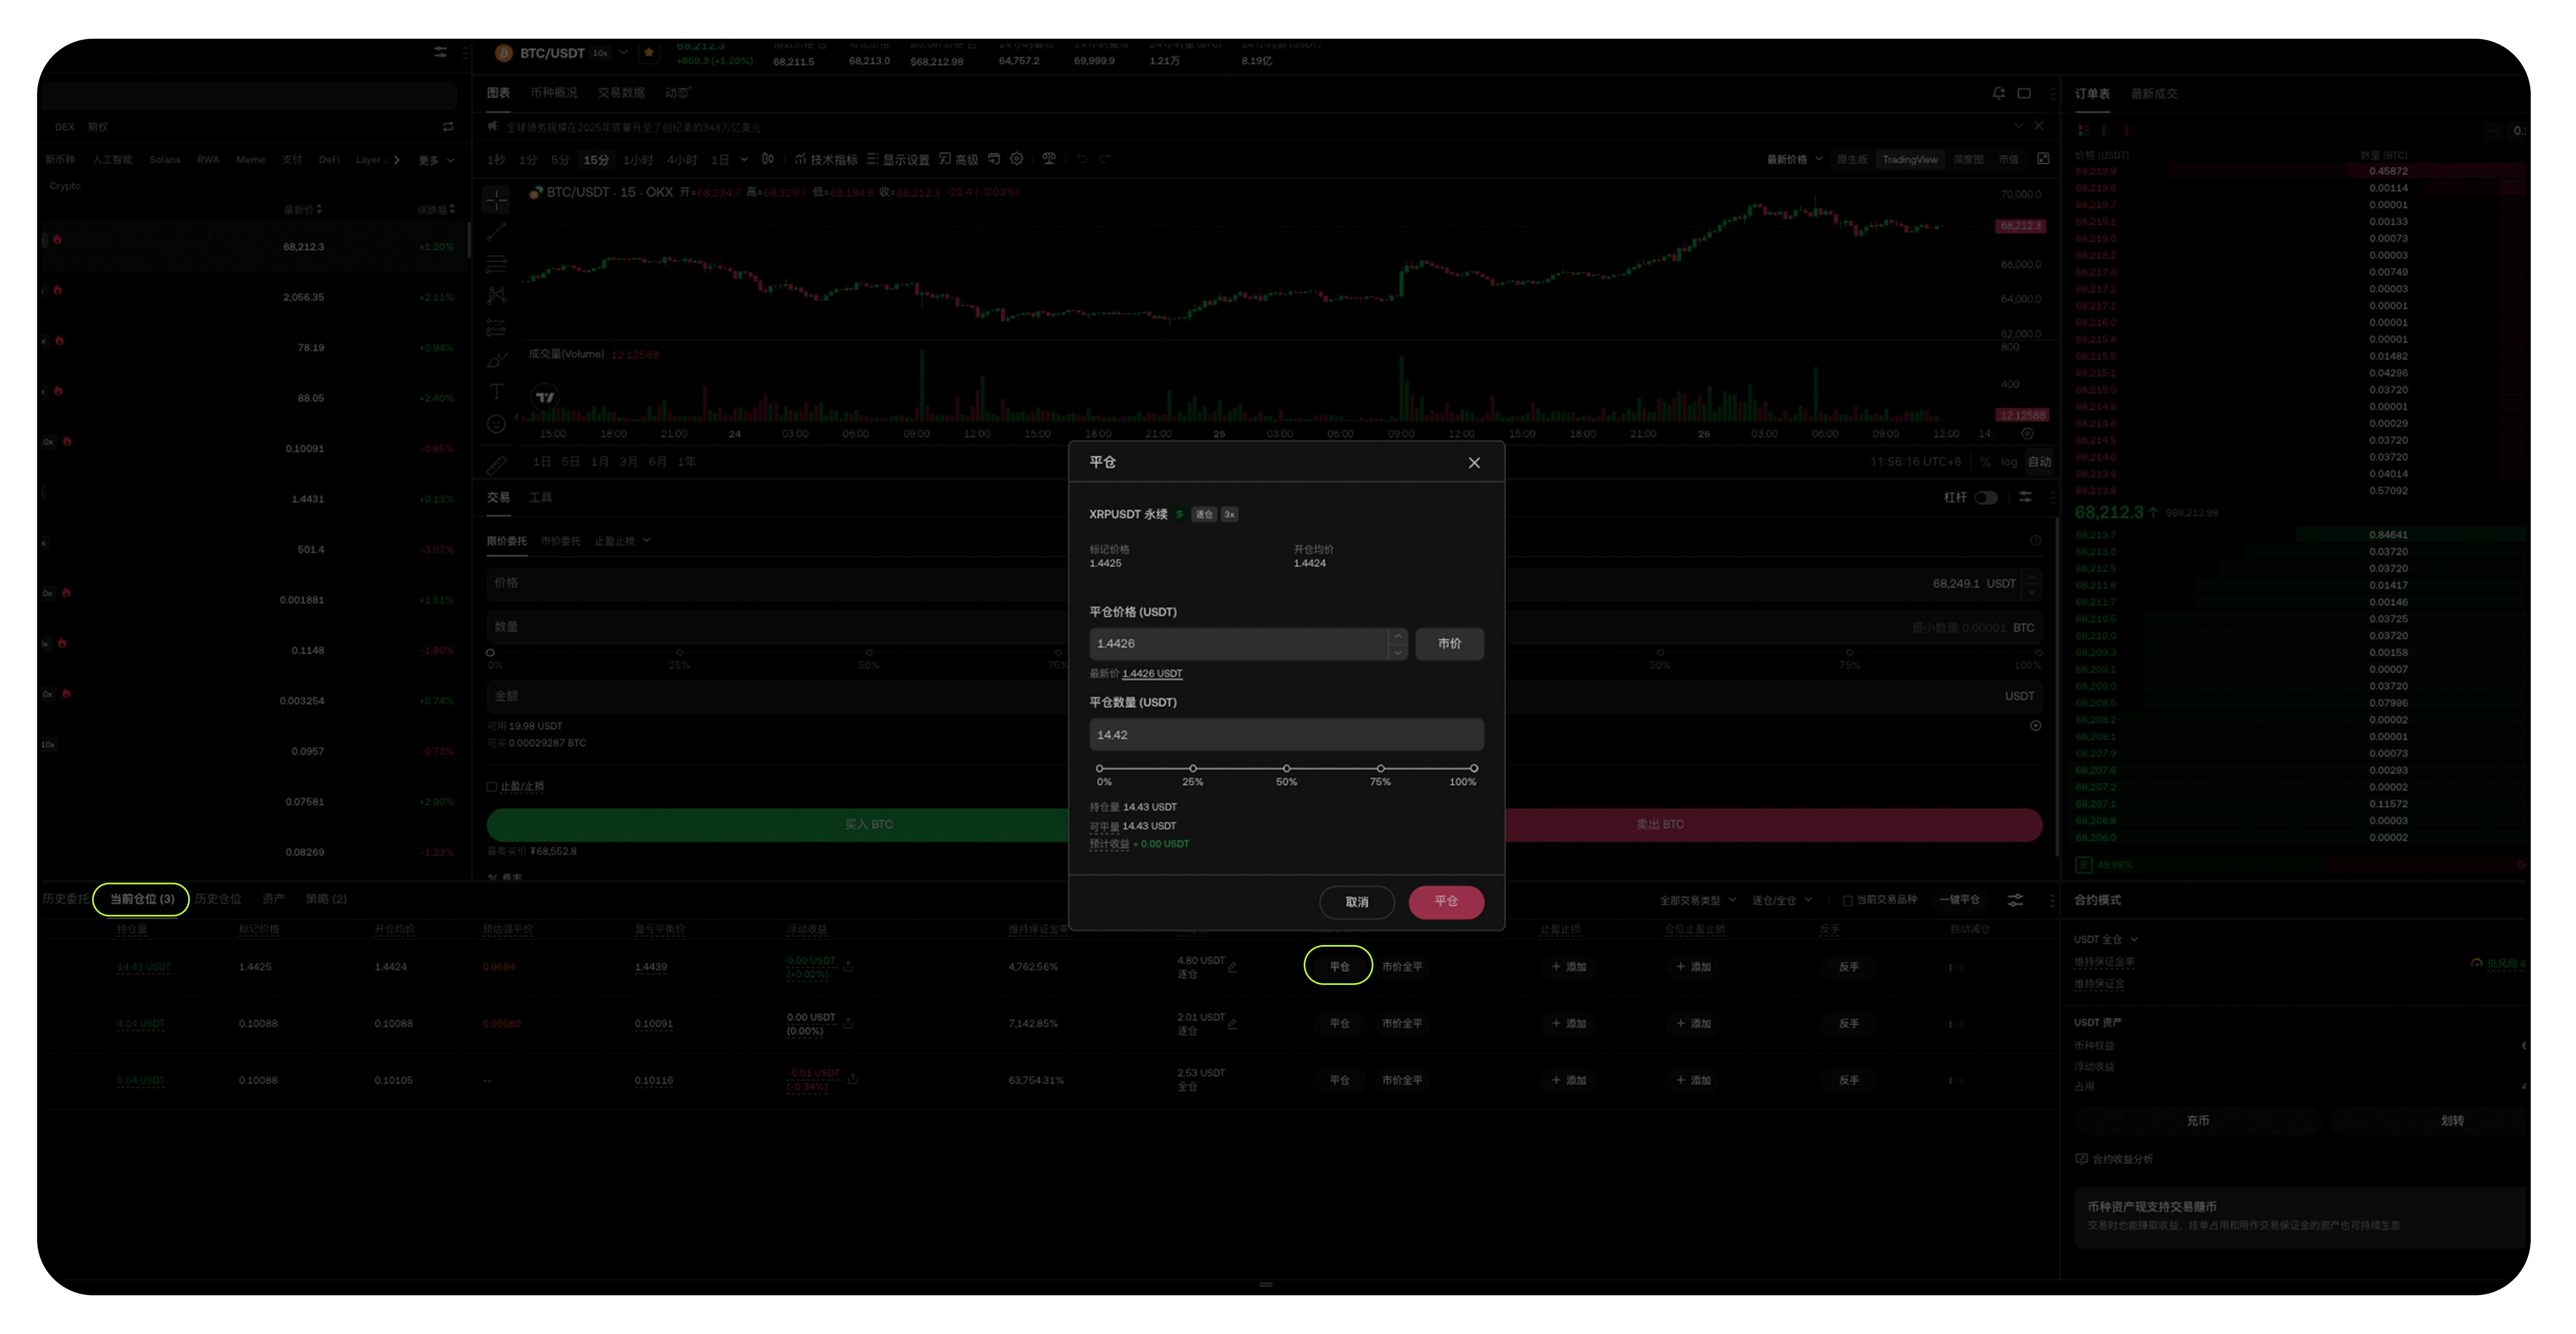Switch to the 最新成交 tab
This screenshot has width=2576, height=1334.
point(2153,94)
